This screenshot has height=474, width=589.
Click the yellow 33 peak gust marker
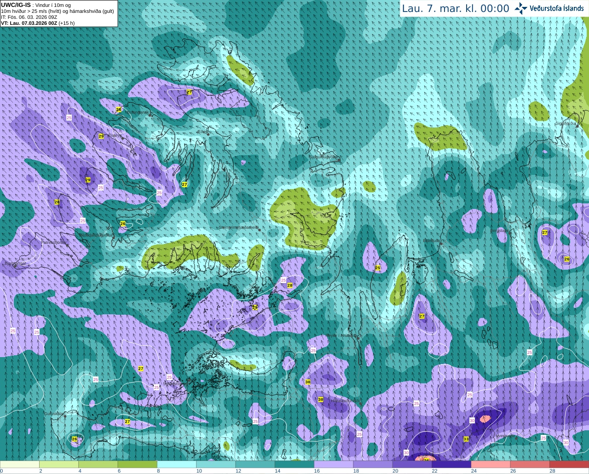466,439
